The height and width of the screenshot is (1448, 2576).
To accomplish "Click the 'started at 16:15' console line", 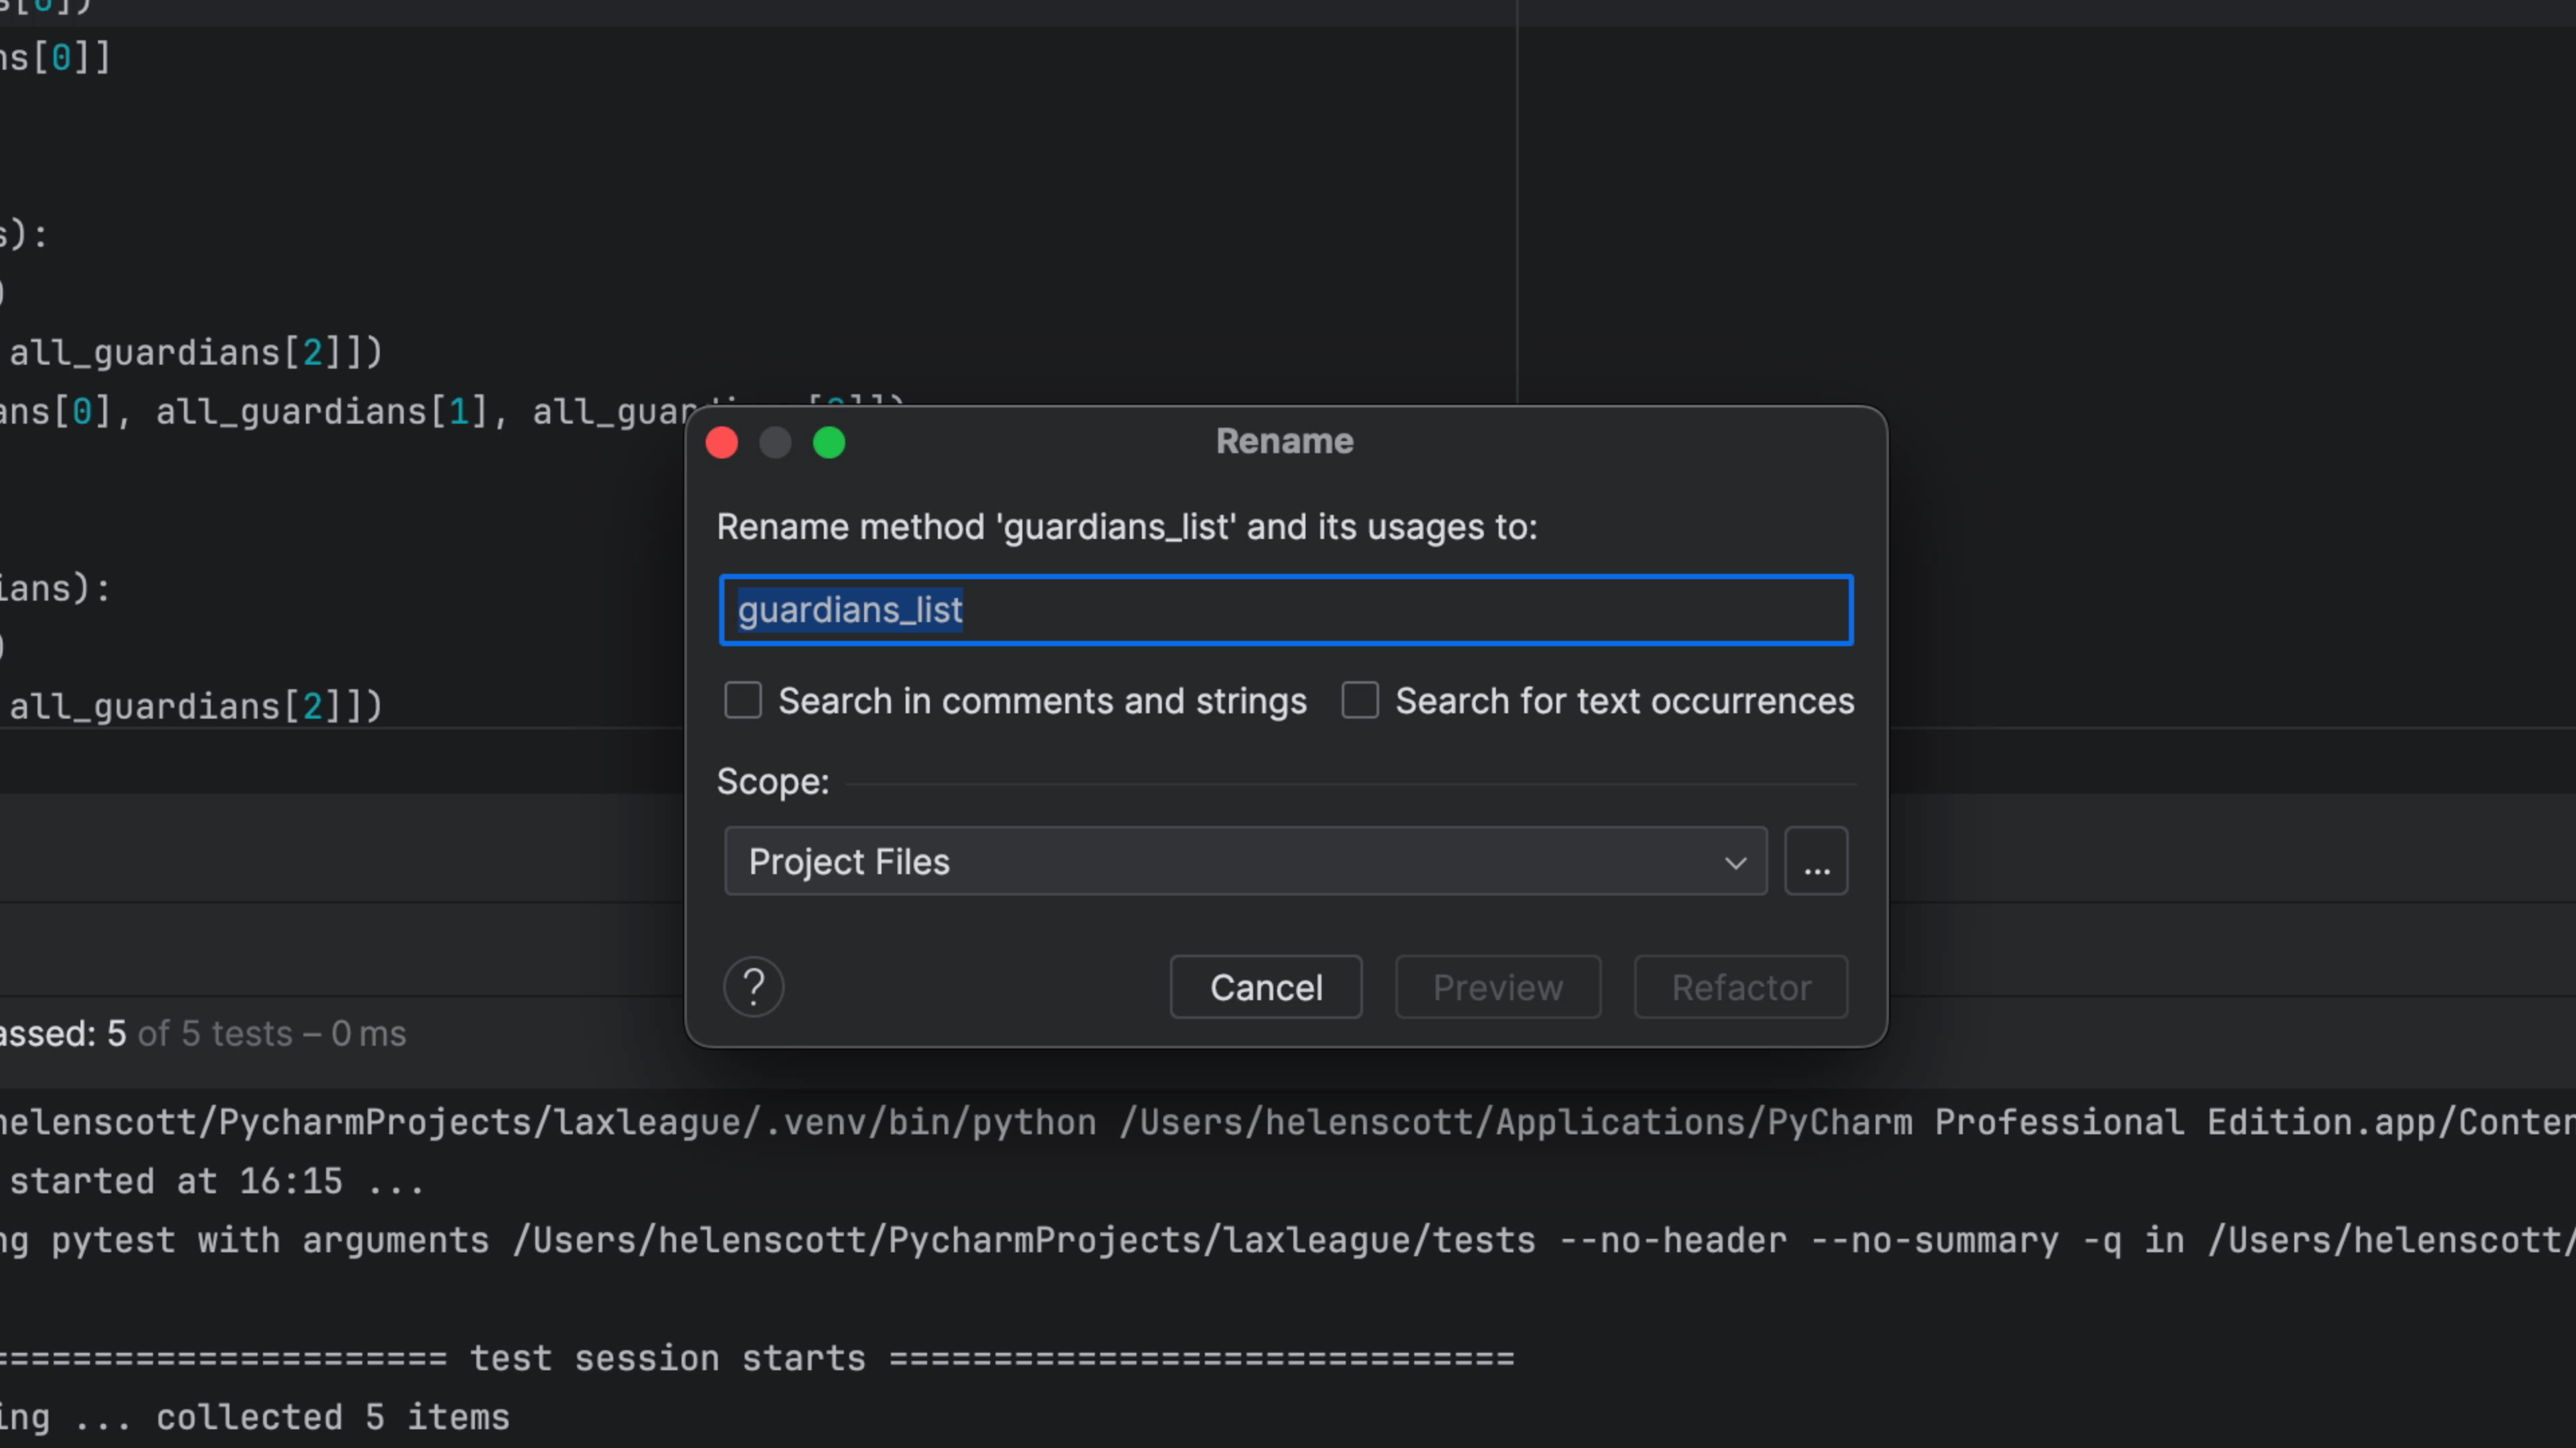I will click(x=215, y=1181).
